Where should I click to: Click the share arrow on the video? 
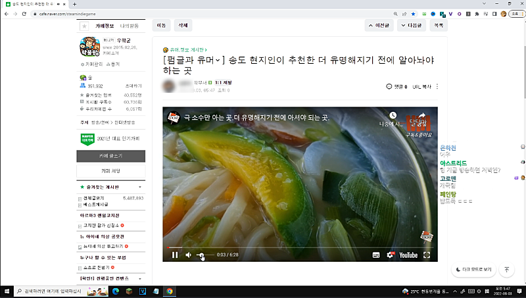pyautogui.click(x=421, y=115)
